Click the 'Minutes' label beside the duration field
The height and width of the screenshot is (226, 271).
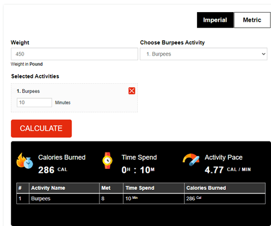(x=63, y=102)
